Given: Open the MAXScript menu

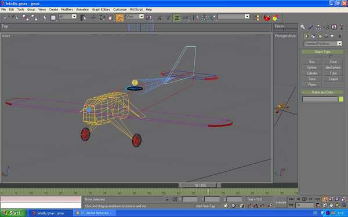Looking at the screenshot, I should 136,9.
